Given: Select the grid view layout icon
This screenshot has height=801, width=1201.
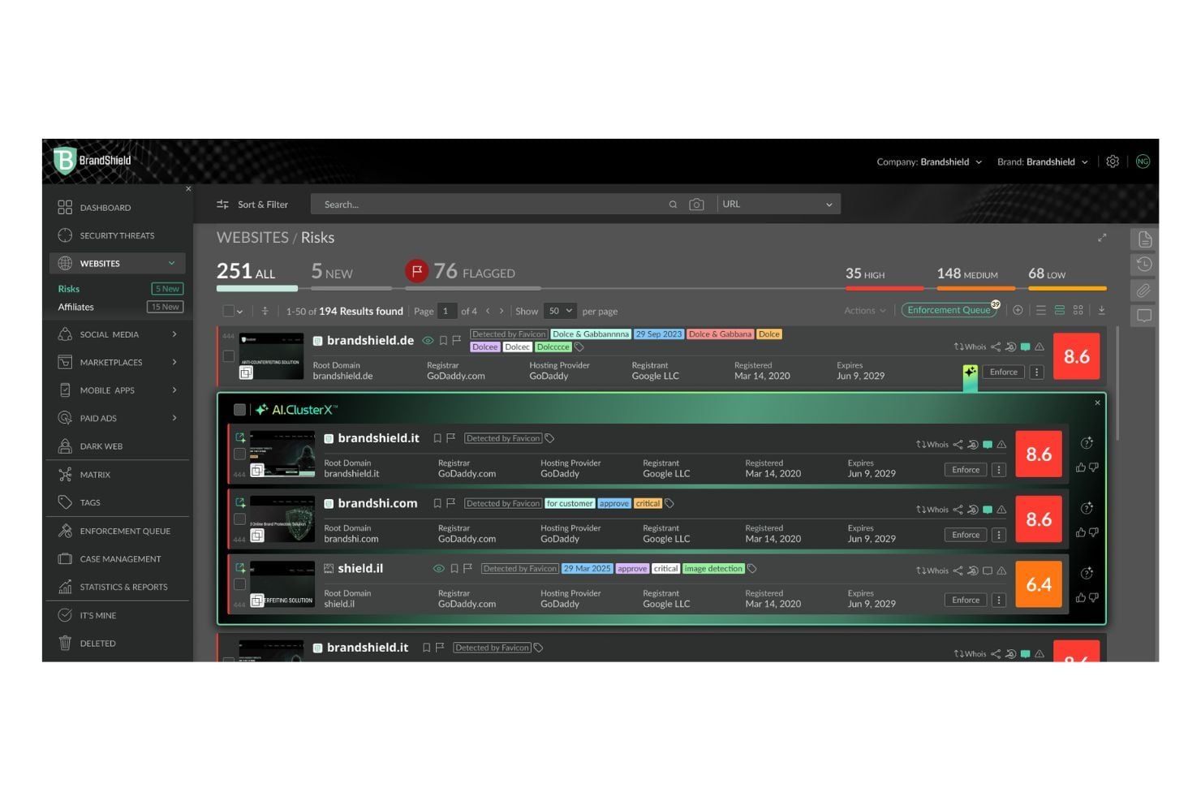Looking at the screenshot, I should pos(1078,310).
